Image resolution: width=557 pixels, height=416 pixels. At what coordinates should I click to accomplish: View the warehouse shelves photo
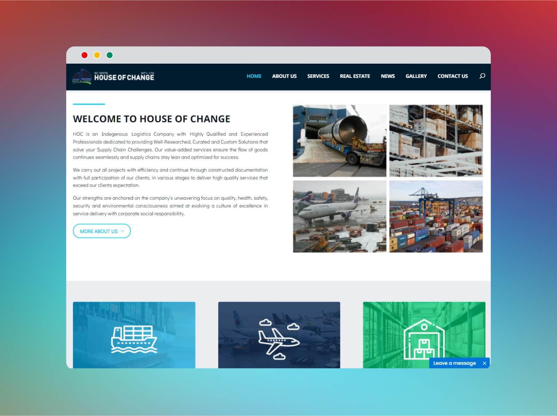pos(436,141)
